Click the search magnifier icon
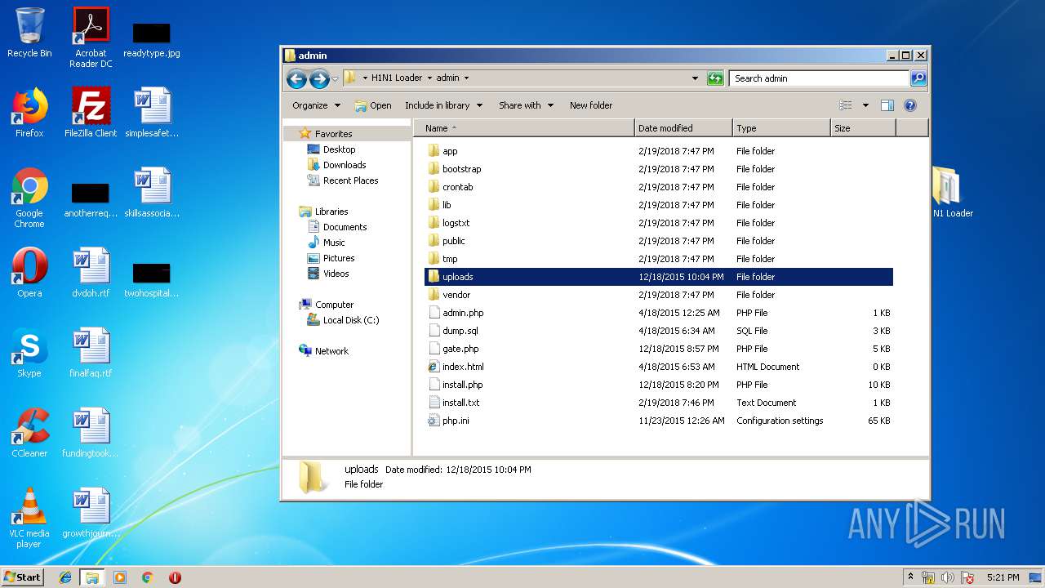1045x588 pixels. [x=918, y=78]
